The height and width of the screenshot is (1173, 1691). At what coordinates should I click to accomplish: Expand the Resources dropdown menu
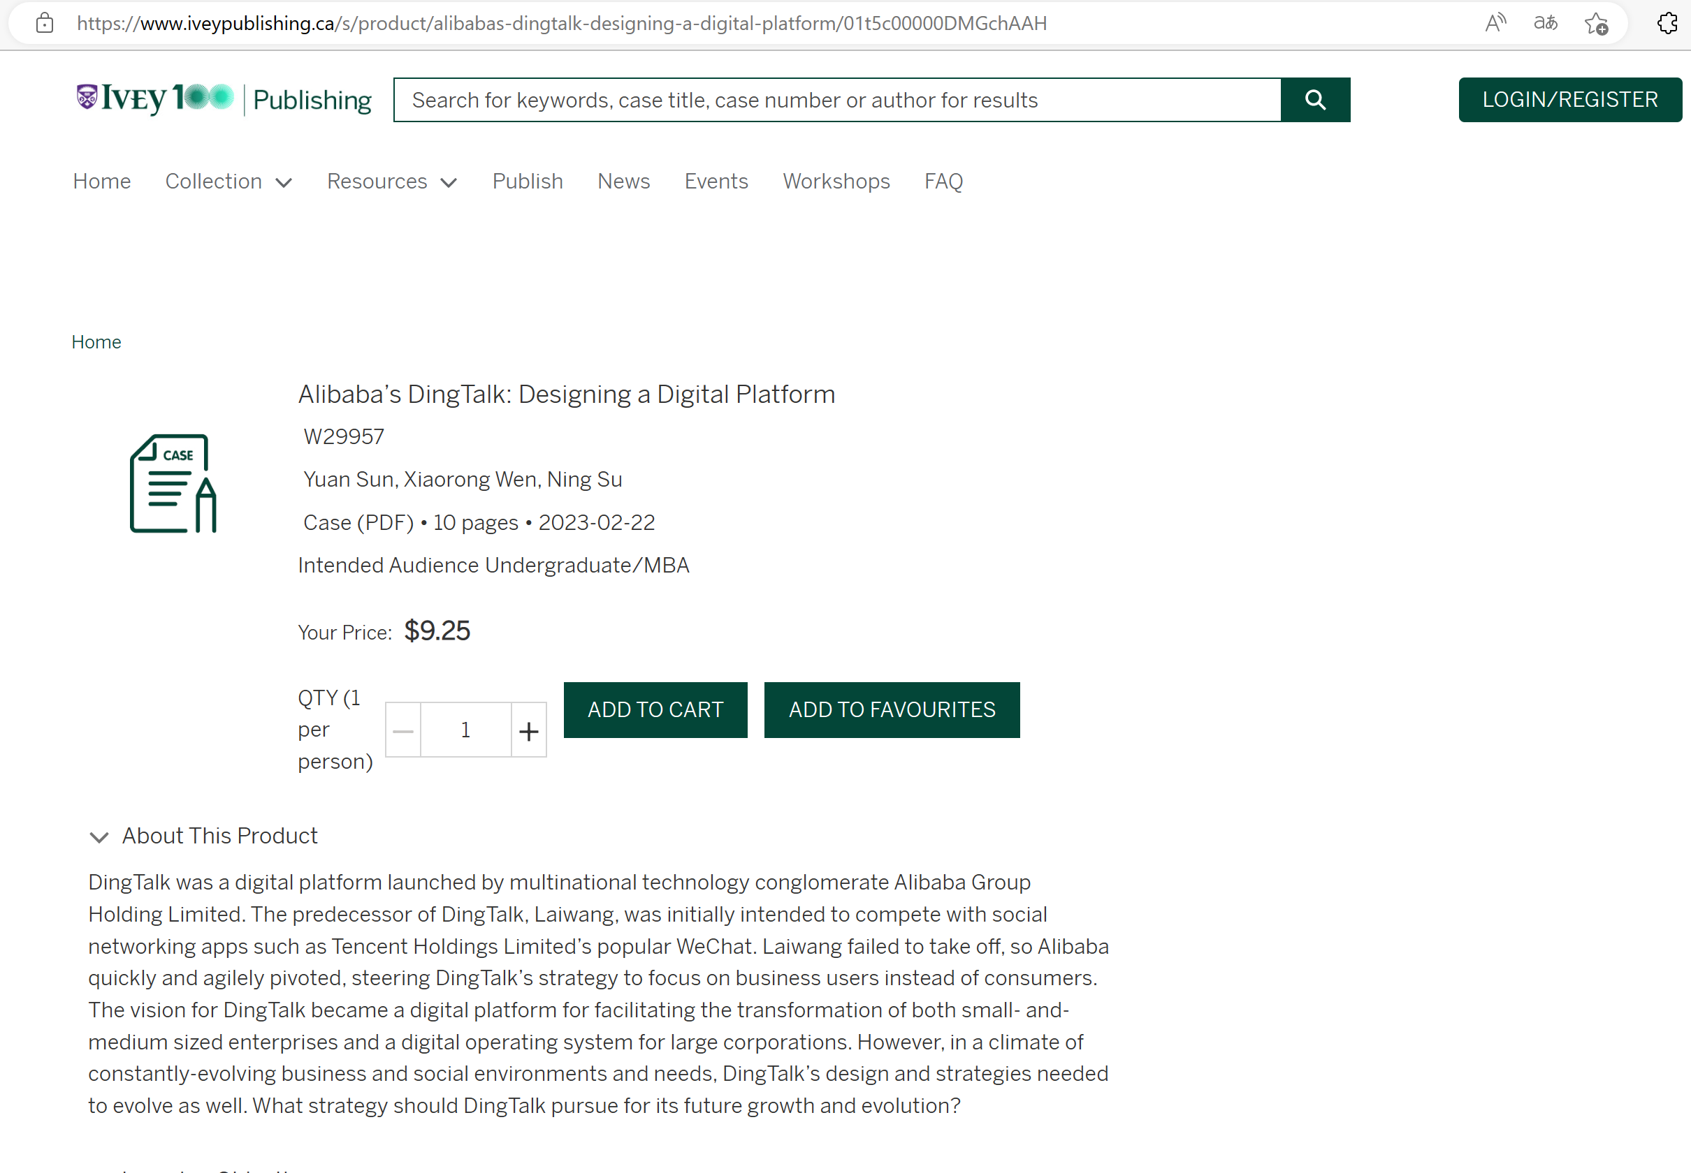(392, 182)
